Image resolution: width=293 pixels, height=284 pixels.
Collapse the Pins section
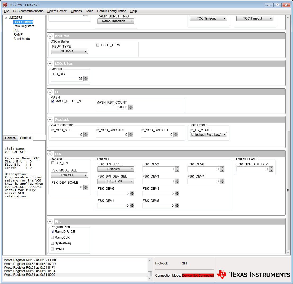50,222
